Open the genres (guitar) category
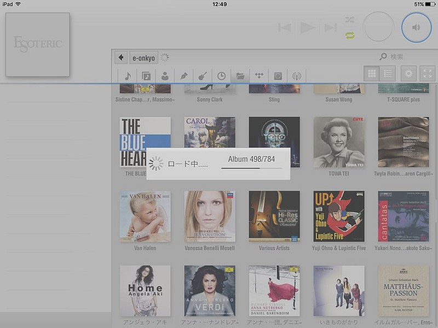438x328 pixels. point(202,75)
